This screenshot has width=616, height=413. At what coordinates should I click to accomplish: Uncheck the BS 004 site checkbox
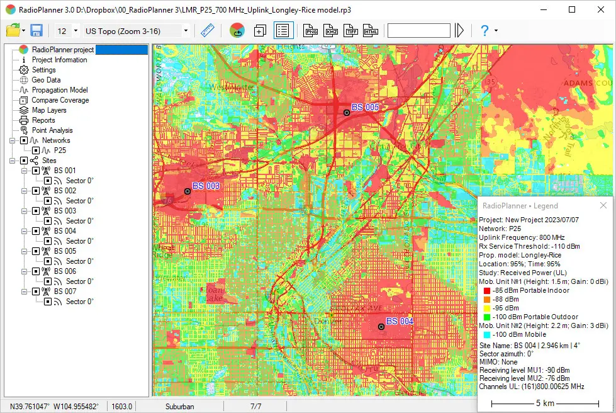36,231
